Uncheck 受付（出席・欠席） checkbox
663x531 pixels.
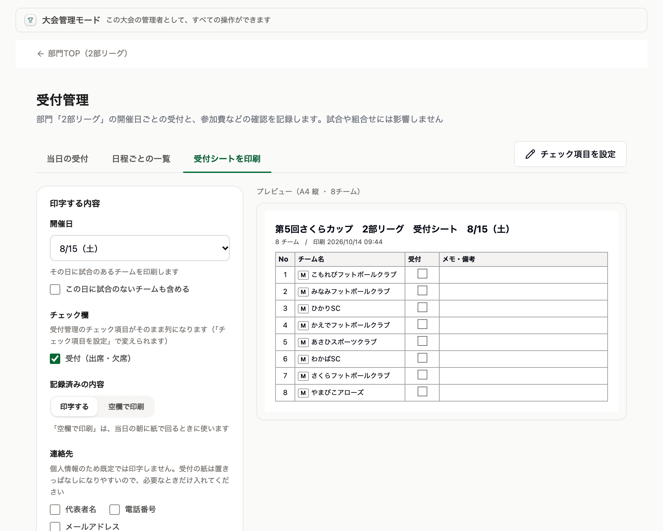(x=55, y=359)
